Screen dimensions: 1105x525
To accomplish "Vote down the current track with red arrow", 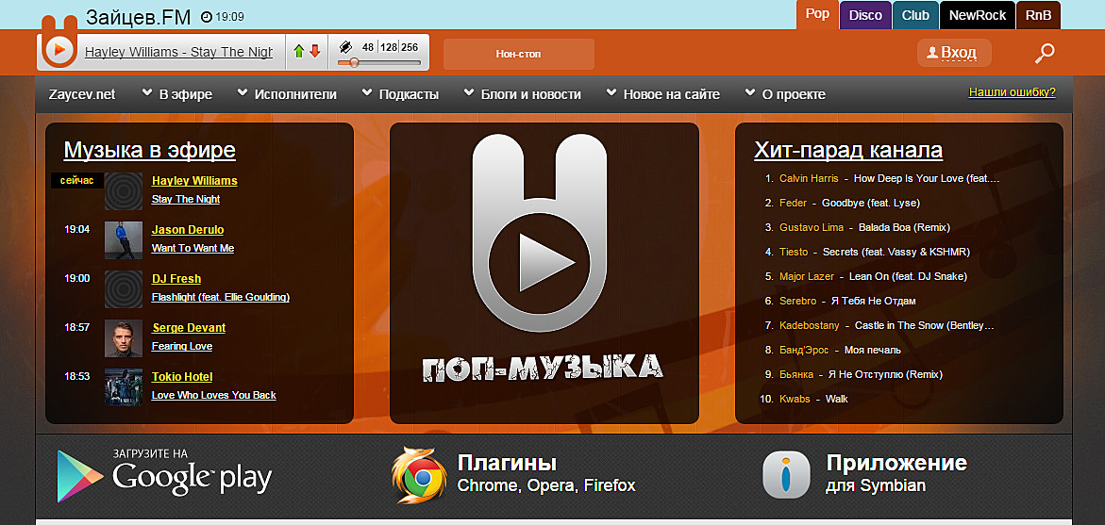I will point(315,52).
